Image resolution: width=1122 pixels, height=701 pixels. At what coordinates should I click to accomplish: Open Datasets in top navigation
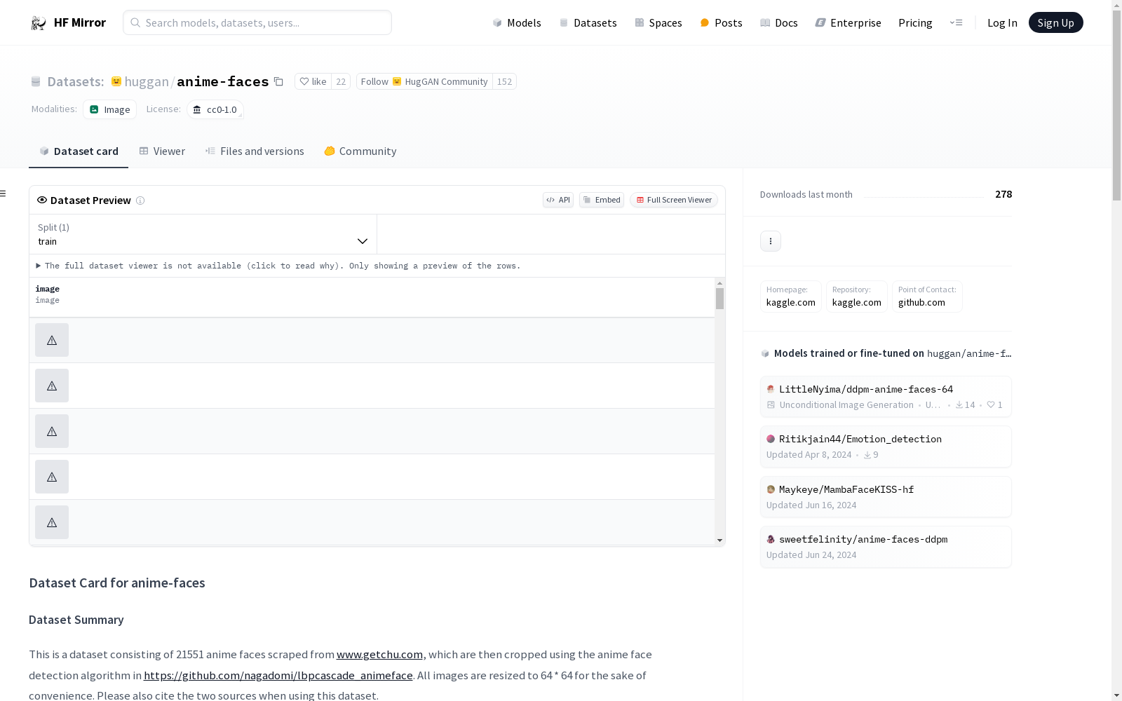(x=588, y=22)
